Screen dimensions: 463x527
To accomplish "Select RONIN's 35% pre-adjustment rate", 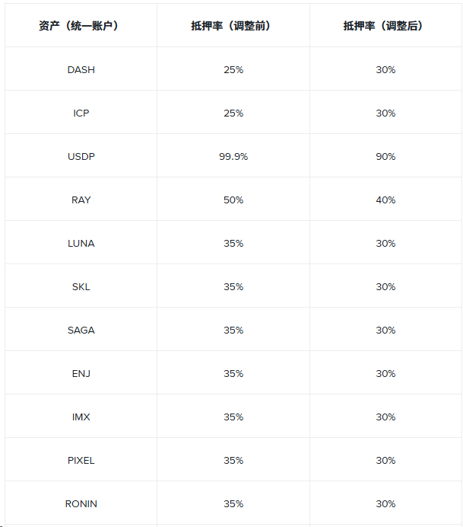I will click(233, 503).
